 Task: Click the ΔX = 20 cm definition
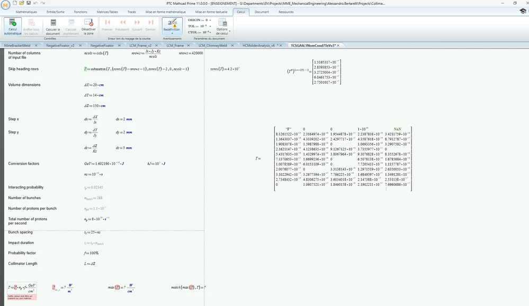tap(94, 85)
